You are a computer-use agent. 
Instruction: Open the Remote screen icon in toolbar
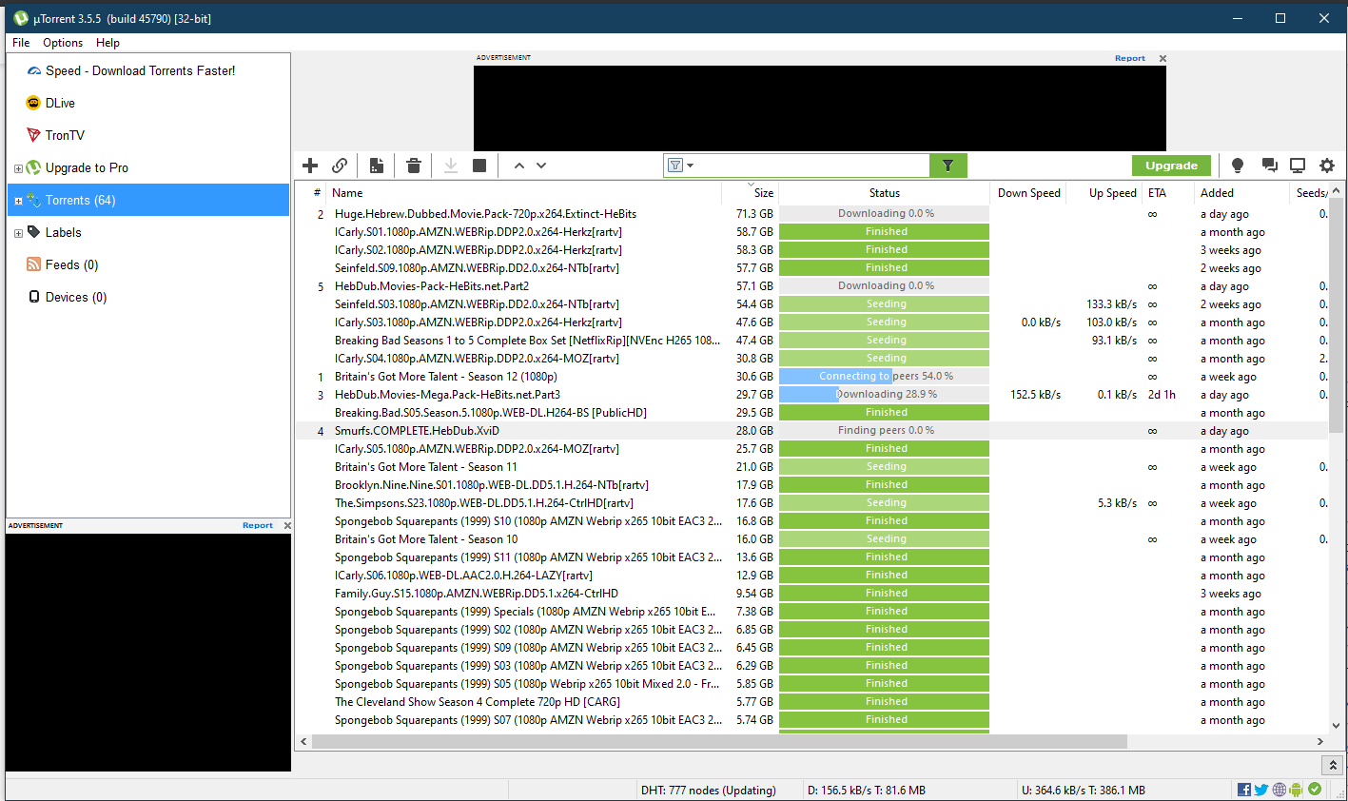click(1297, 166)
